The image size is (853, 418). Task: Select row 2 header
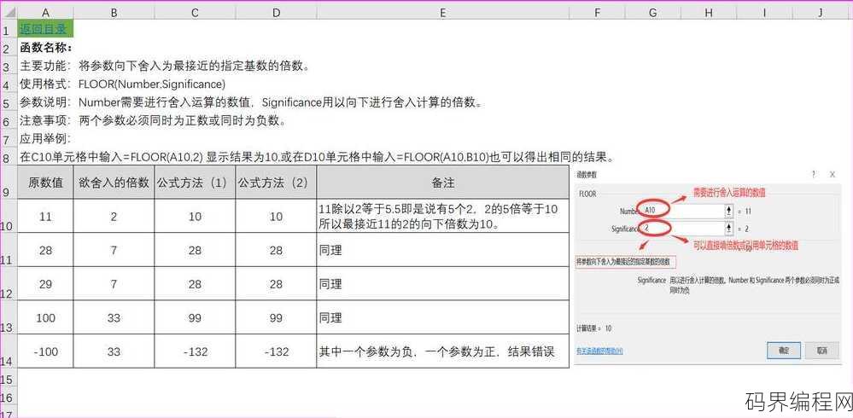pyautogui.click(x=9, y=48)
